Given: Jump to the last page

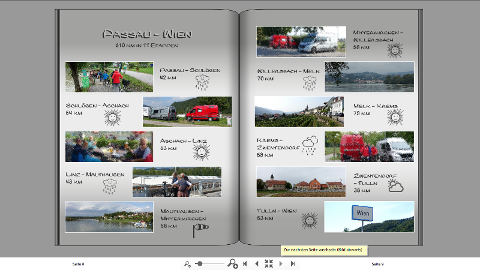Looking at the screenshot, I should (x=293, y=263).
